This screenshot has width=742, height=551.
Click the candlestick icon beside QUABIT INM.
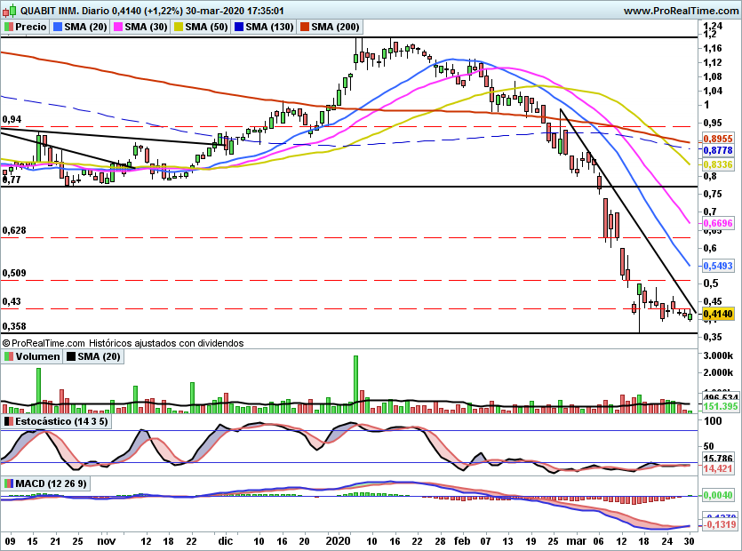tap(8, 11)
